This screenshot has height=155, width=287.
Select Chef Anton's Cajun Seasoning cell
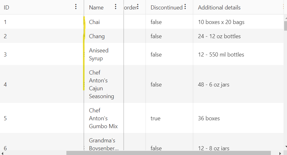[104, 84]
